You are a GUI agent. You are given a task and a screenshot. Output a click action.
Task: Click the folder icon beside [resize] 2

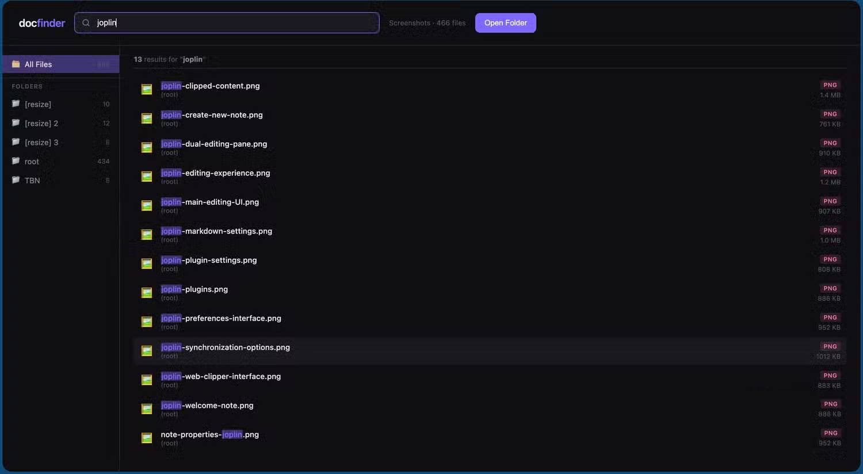[x=16, y=123]
